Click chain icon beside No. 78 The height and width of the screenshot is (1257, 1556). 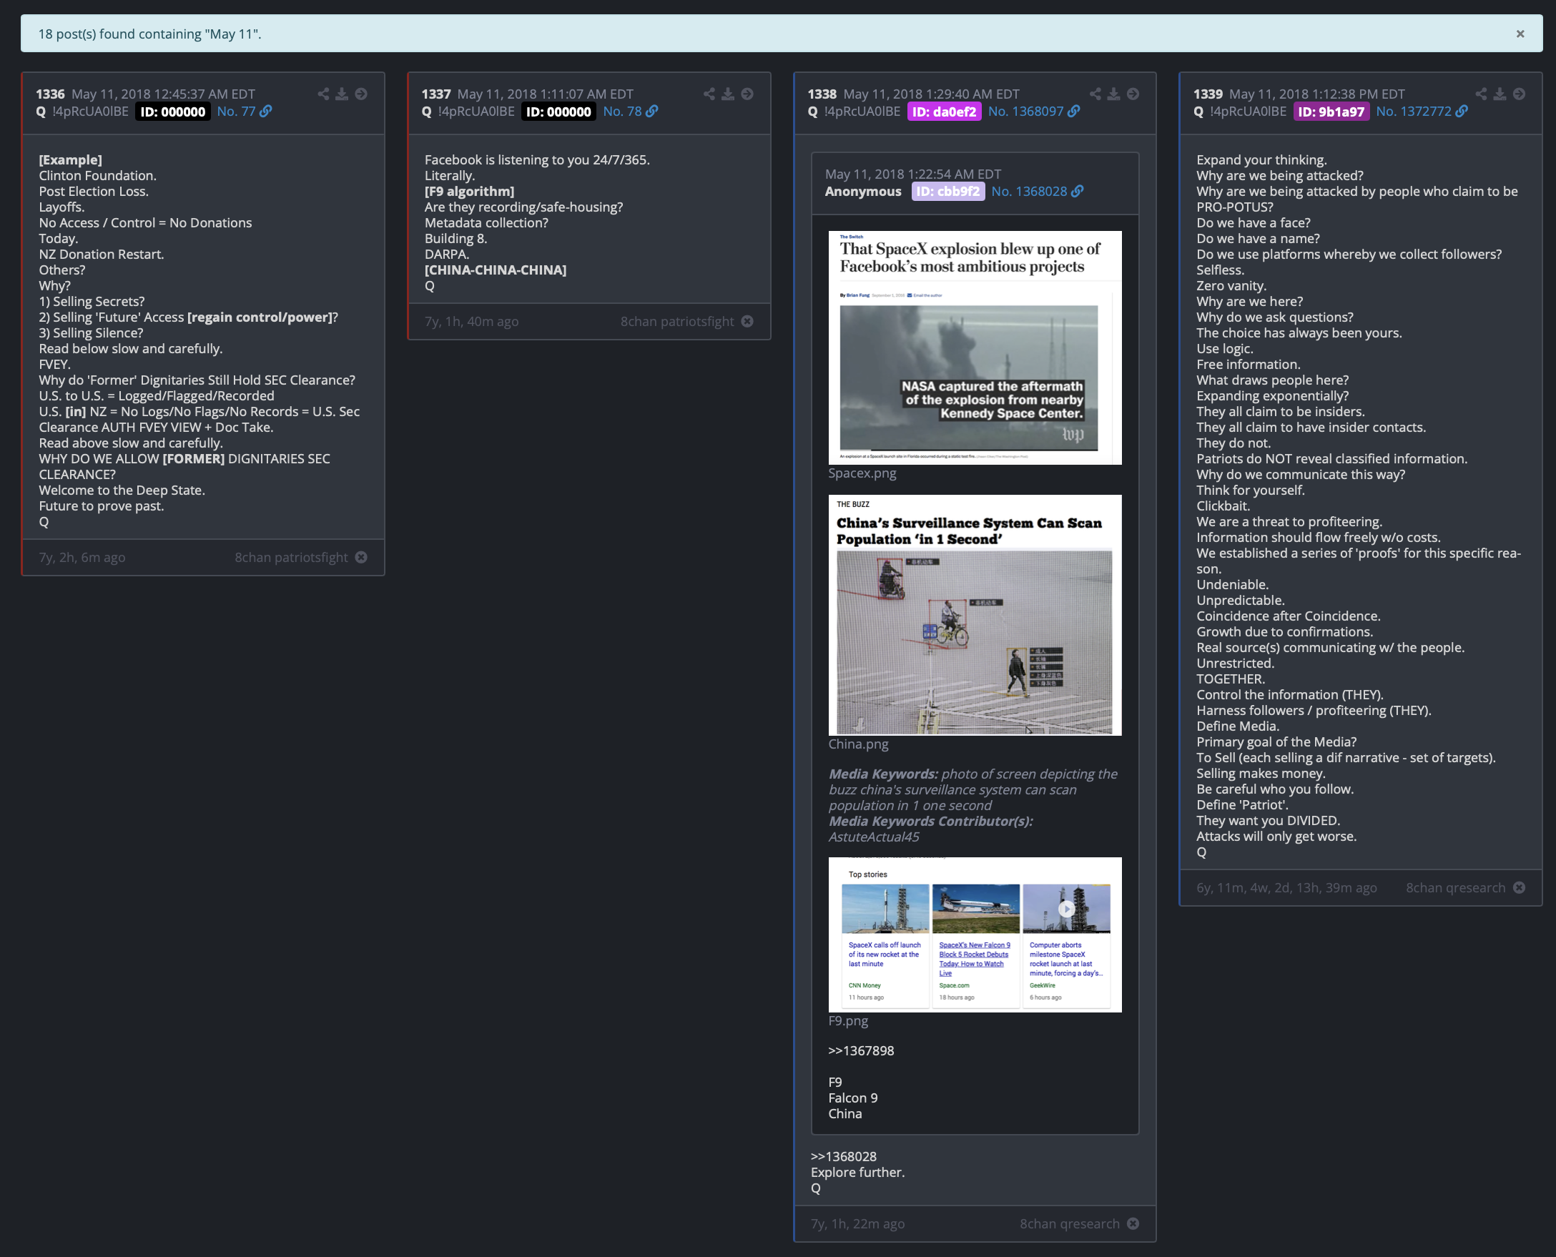tap(652, 112)
